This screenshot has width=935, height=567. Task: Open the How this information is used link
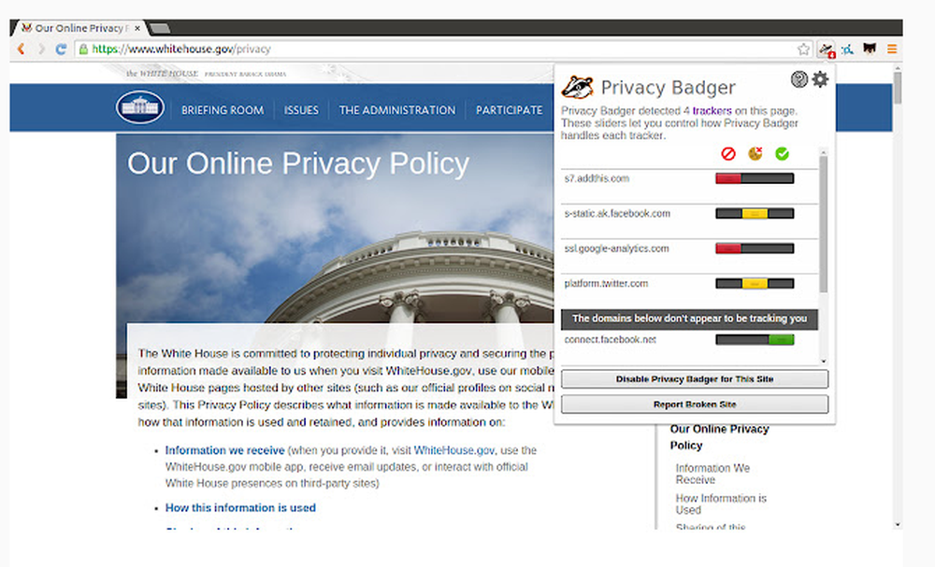[240, 508]
